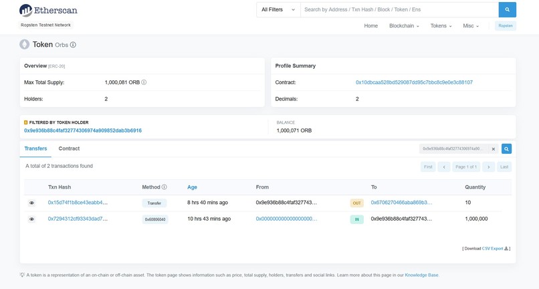Click the quantity 10 cell

[x=468, y=202]
